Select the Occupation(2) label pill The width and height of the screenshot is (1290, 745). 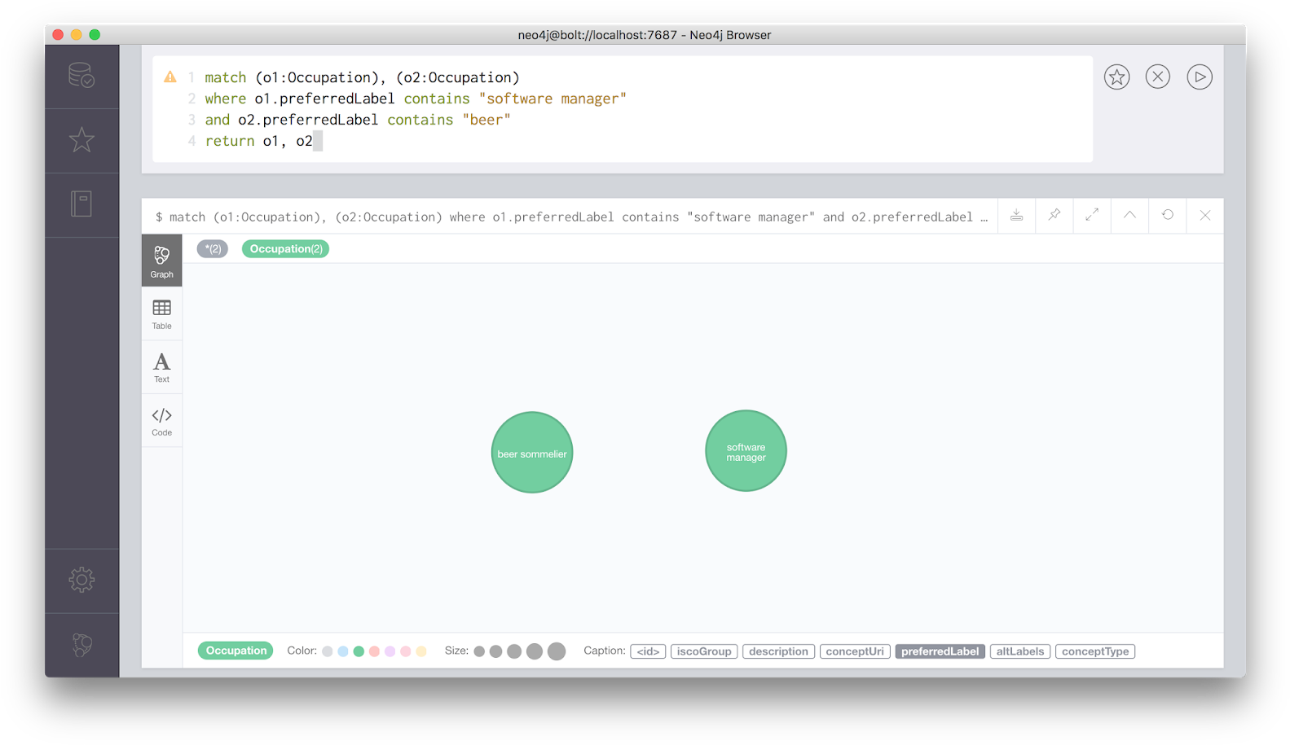286,249
